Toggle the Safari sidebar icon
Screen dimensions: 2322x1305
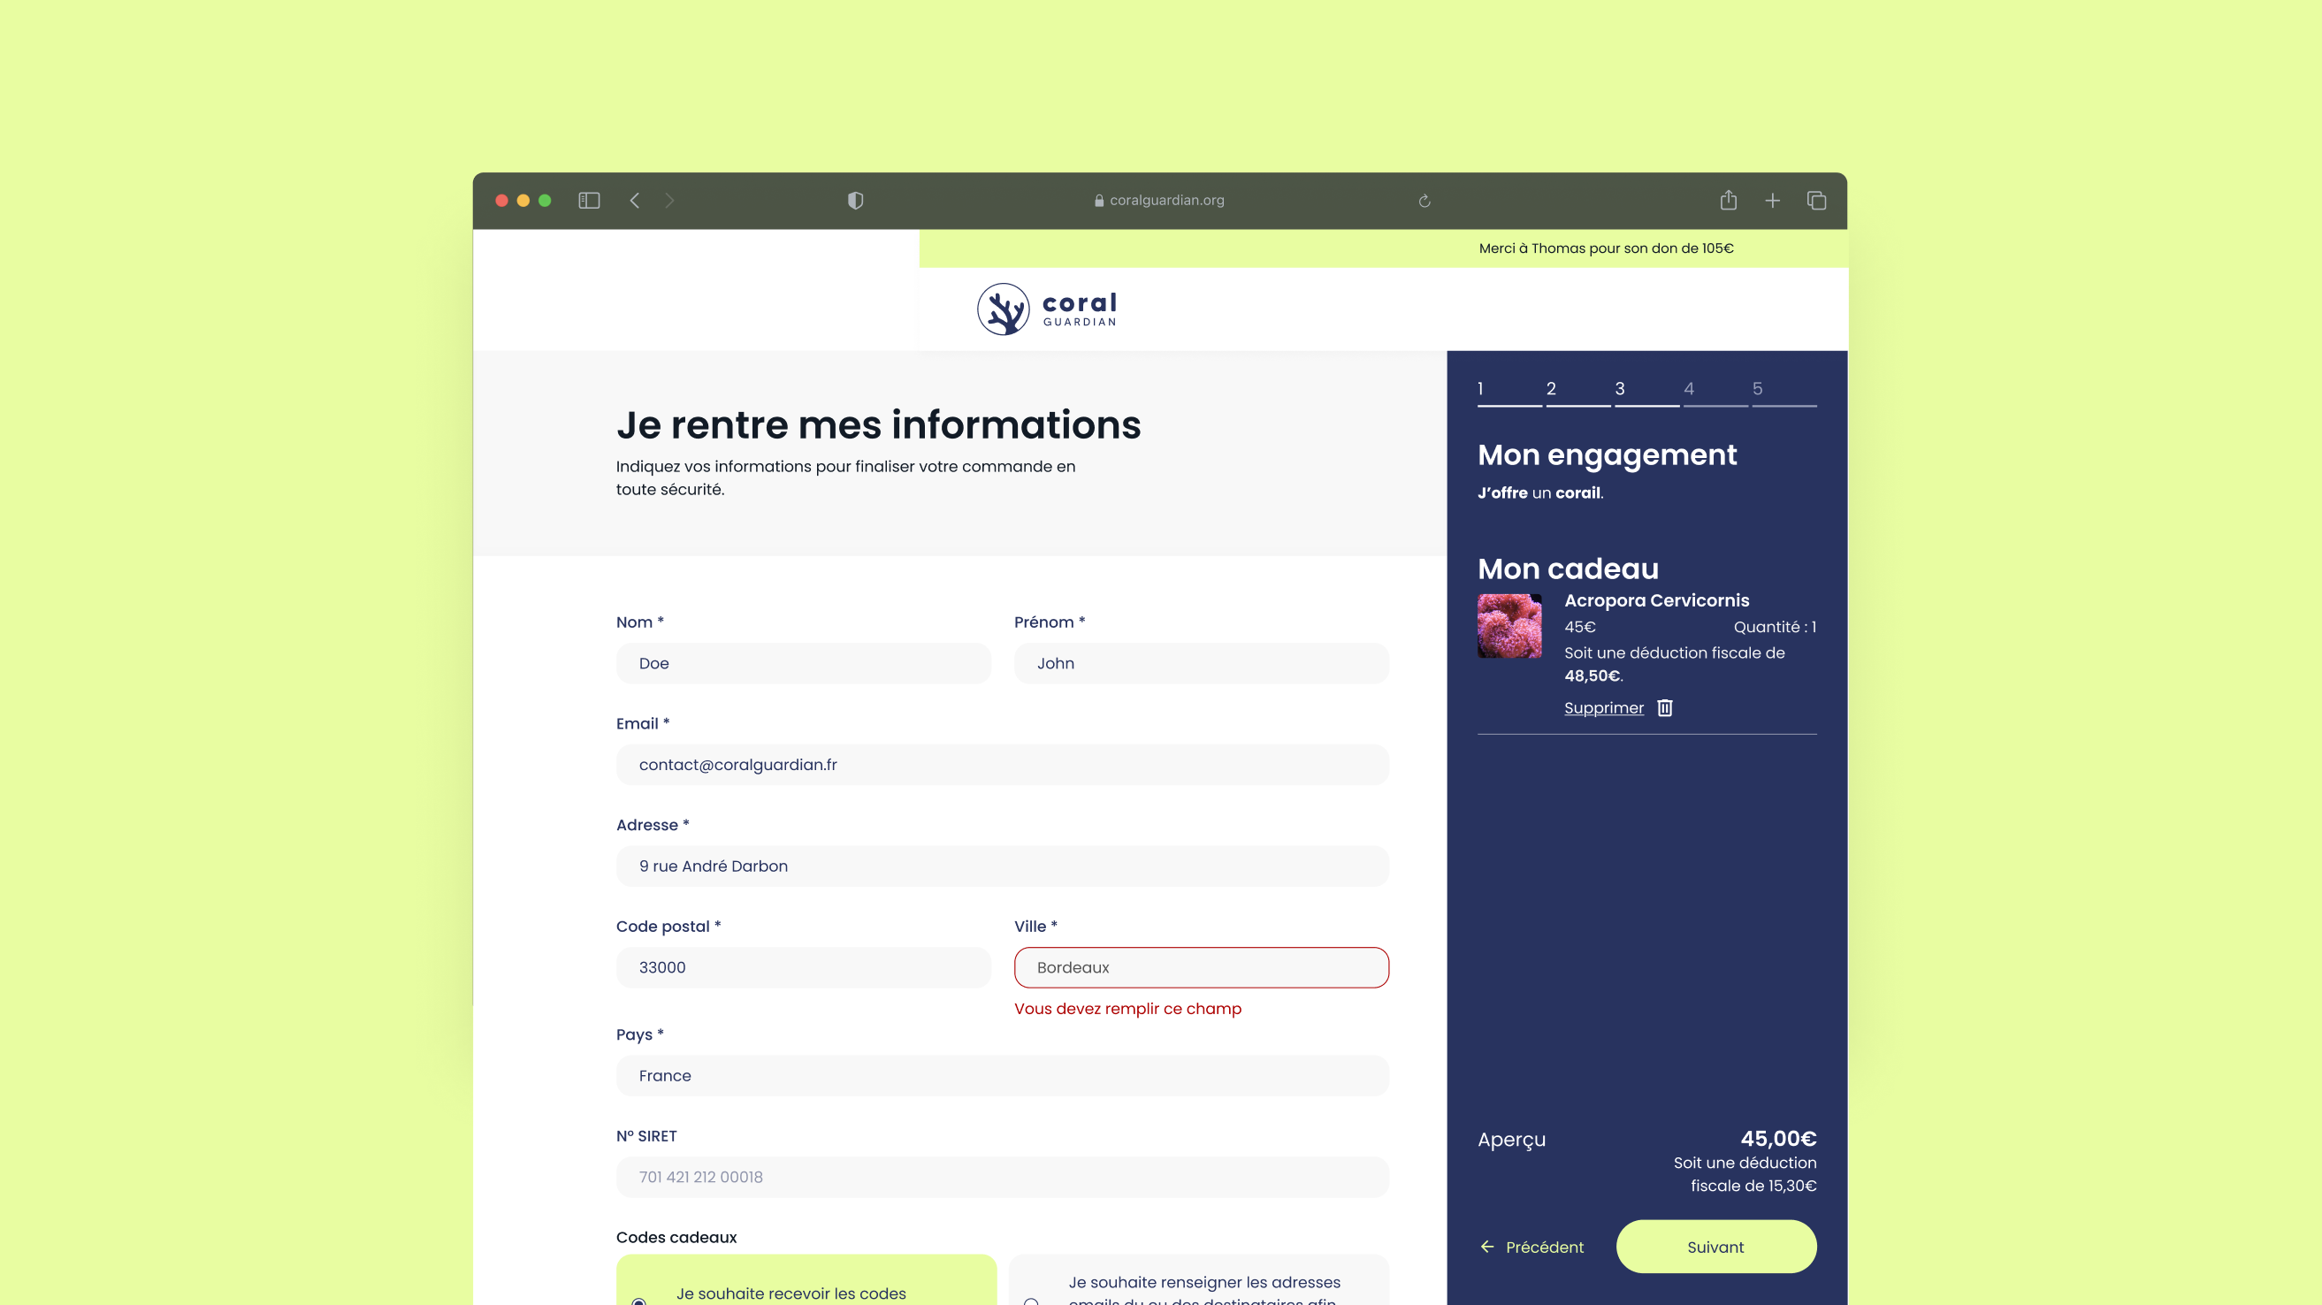coord(589,200)
